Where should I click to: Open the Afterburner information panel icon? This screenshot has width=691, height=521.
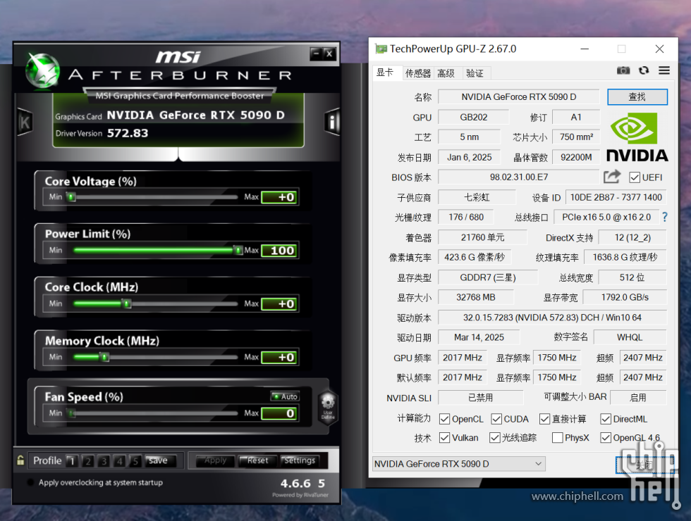tap(332, 122)
